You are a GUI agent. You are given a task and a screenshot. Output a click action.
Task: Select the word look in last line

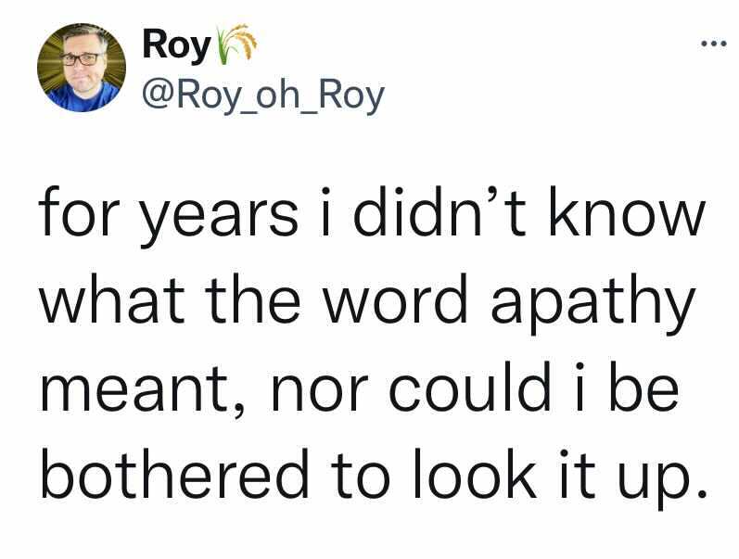tap(476, 473)
